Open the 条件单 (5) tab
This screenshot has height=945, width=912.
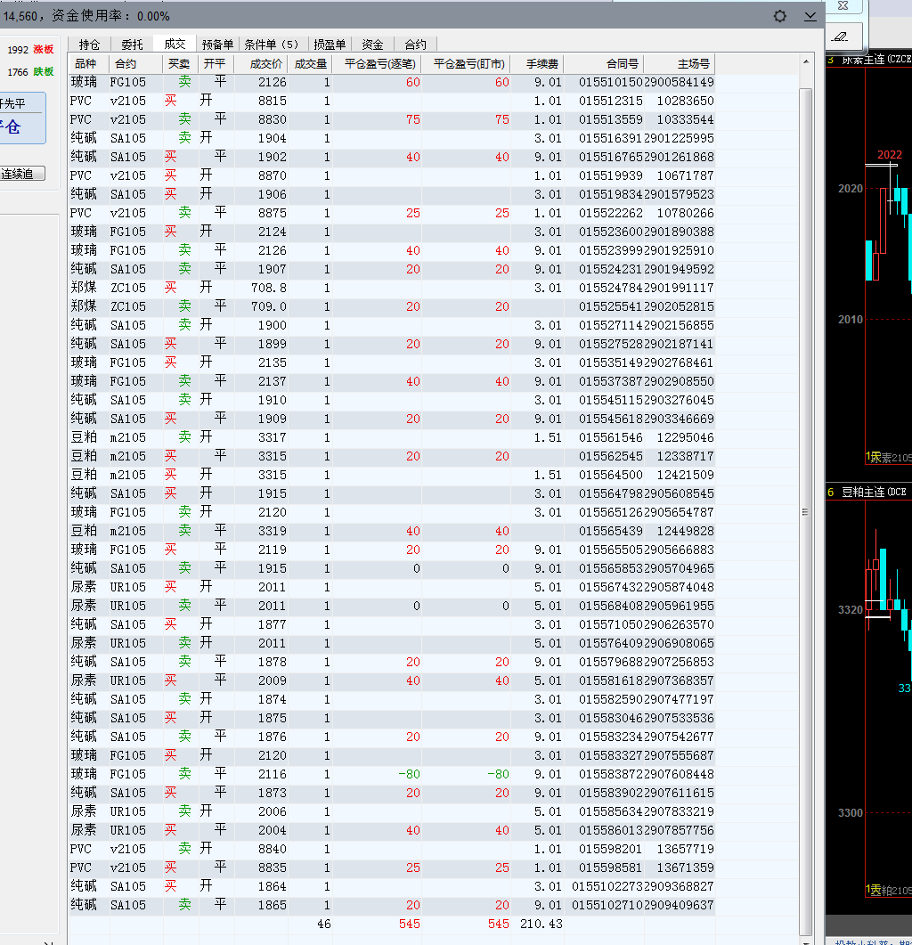[x=272, y=45]
